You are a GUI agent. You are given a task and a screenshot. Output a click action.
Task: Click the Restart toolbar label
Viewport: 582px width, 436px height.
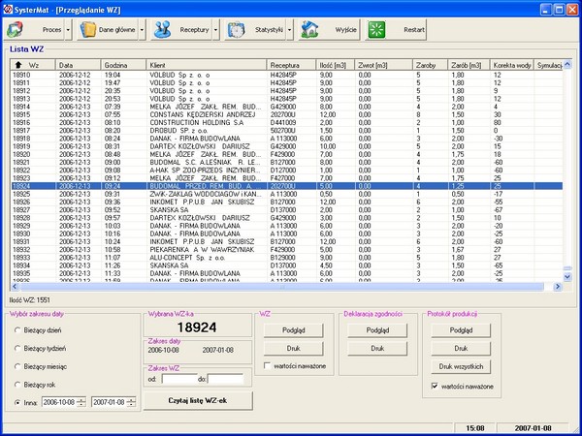point(414,30)
